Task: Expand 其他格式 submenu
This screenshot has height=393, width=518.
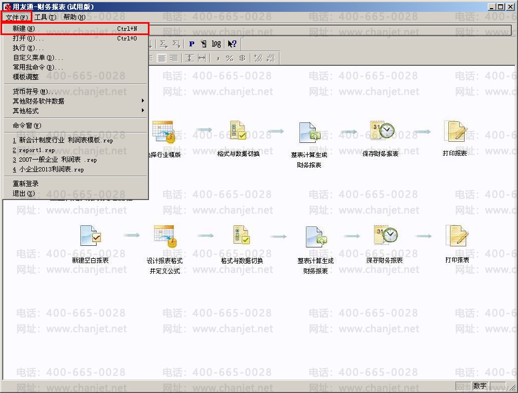Action: tap(76, 111)
